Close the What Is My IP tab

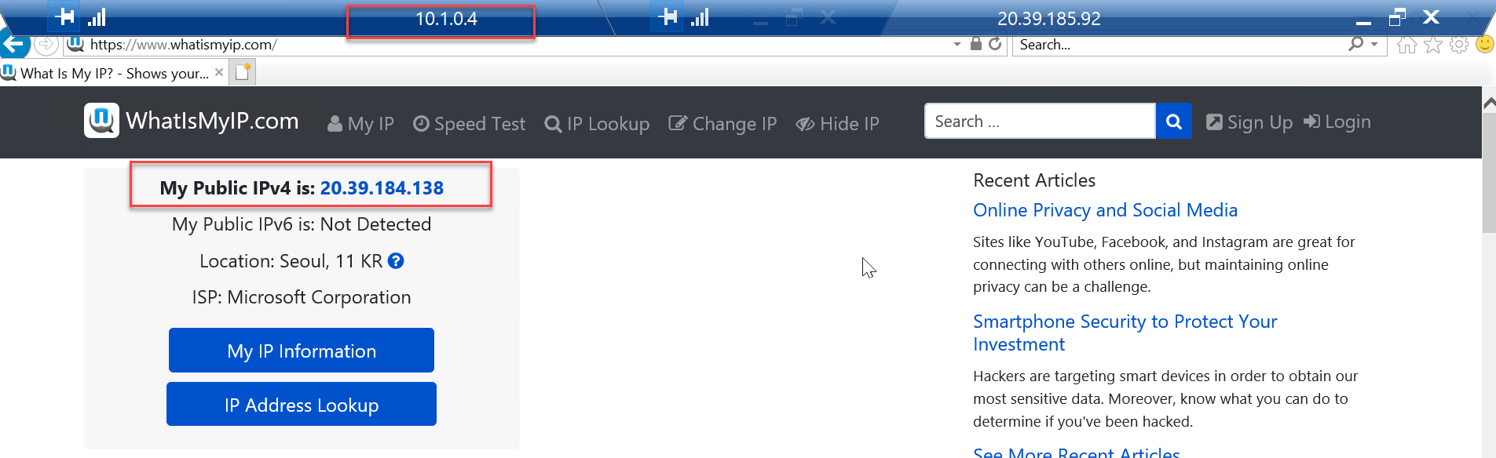click(219, 72)
